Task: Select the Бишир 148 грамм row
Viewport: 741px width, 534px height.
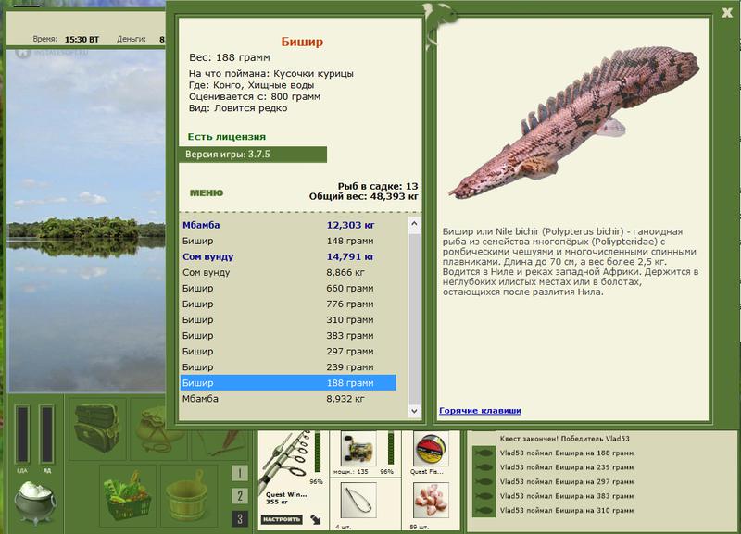Action: coord(288,241)
